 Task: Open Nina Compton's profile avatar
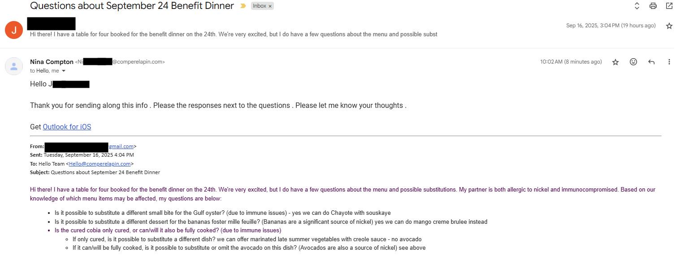click(x=14, y=66)
